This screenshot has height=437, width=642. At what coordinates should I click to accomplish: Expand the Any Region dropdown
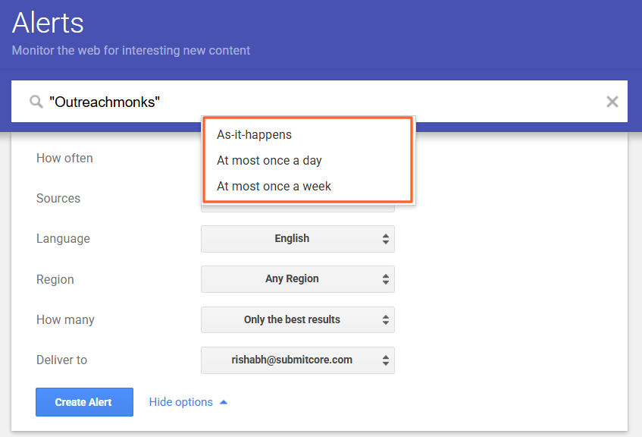(297, 278)
